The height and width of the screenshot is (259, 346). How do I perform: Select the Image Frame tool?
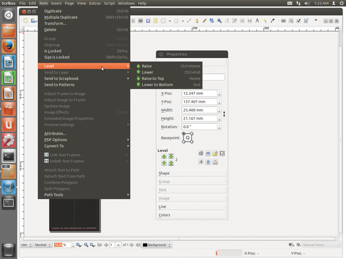tap(141, 21)
